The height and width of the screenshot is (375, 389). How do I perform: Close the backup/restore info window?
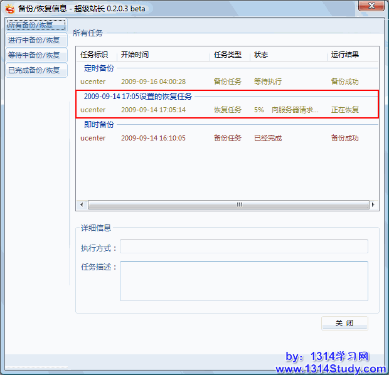(370, 7)
